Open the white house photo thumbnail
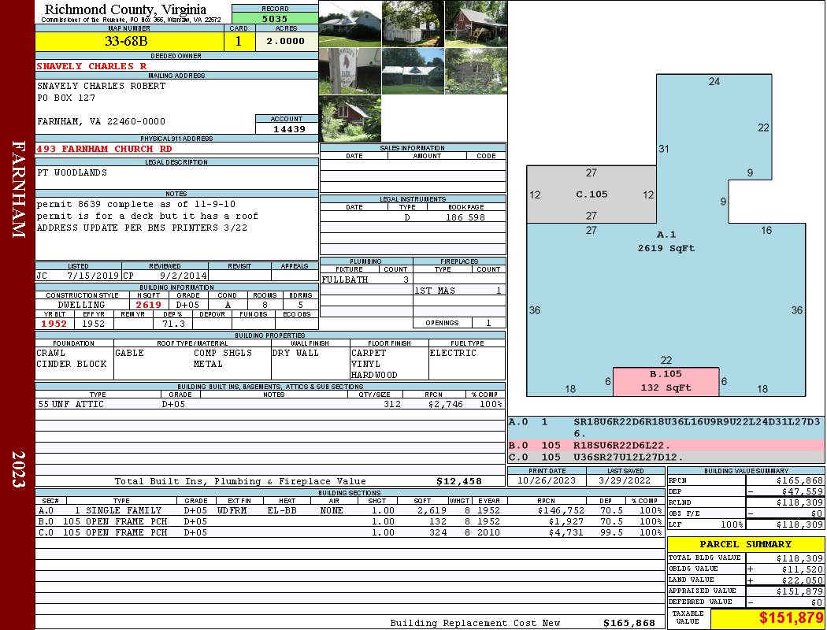This screenshot has height=630, width=827. (350, 24)
